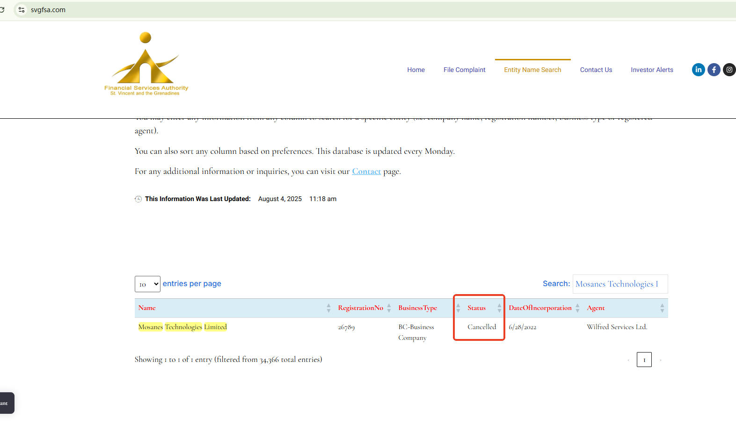Click 'This Information Was Last Updated' label

pos(198,199)
